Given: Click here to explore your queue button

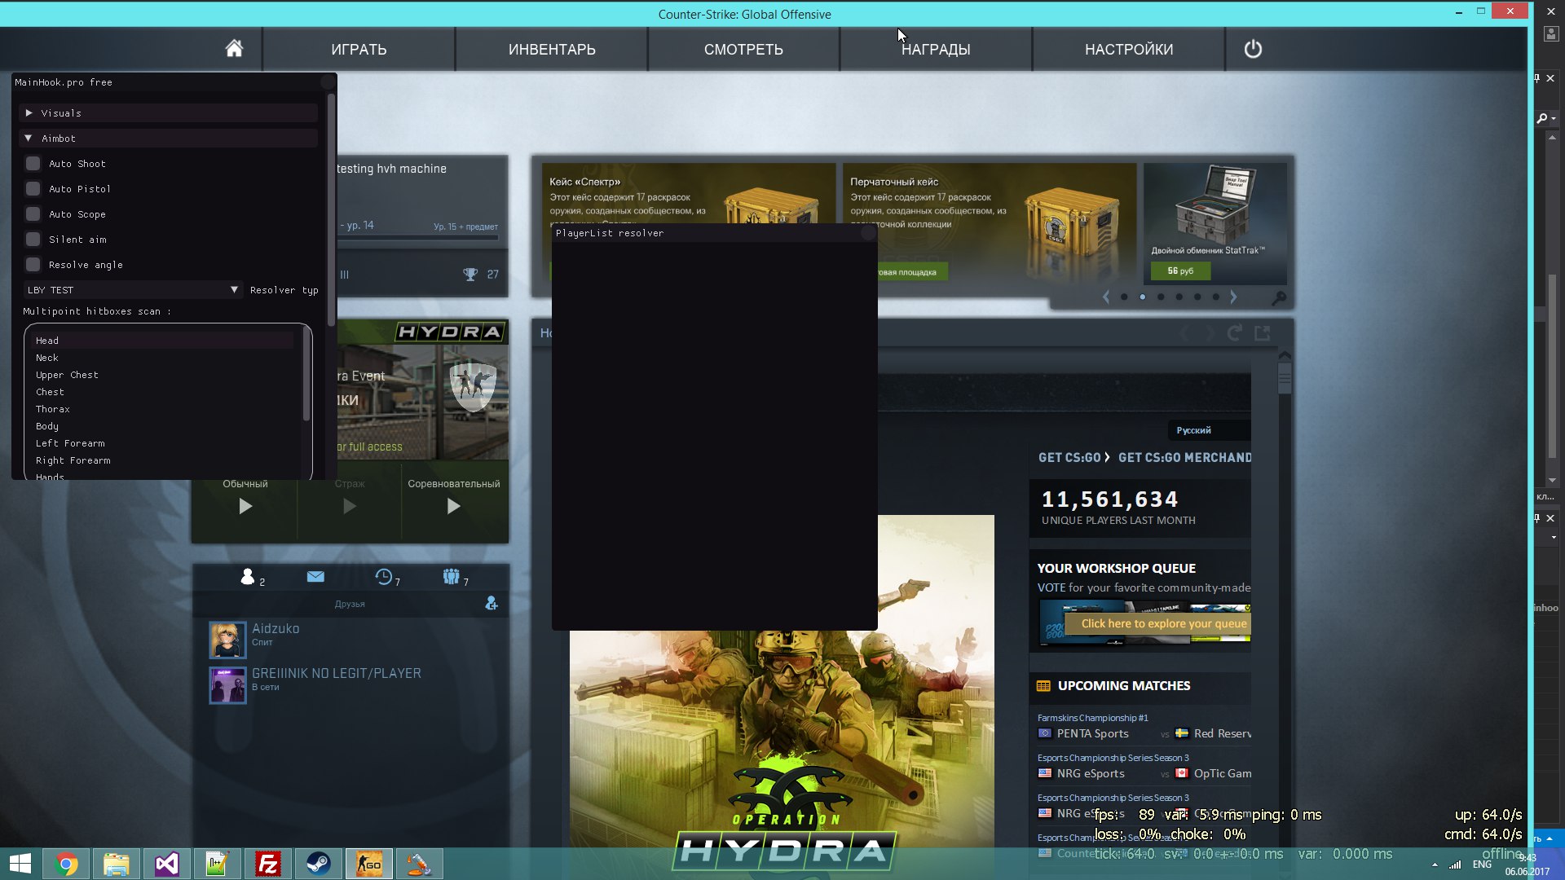Looking at the screenshot, I should click(x=1163, y=623).
